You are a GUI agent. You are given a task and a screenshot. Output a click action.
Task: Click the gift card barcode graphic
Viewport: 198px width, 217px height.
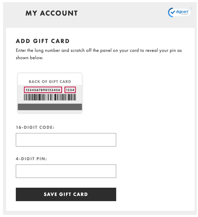click(50, 97)
